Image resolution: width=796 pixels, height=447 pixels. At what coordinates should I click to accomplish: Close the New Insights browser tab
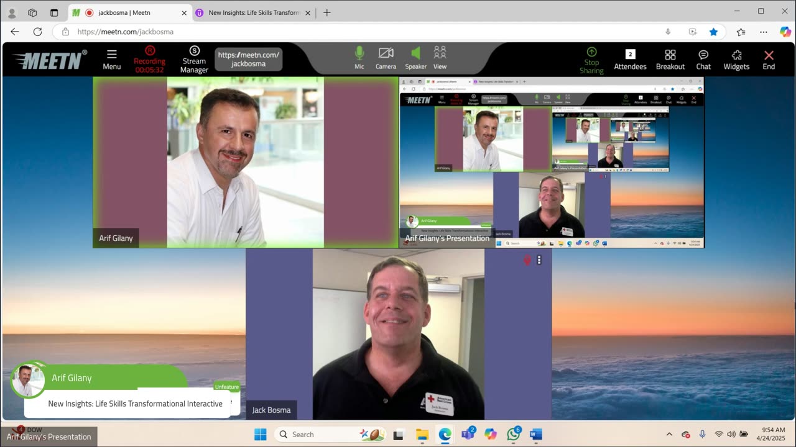click(307, 12)
